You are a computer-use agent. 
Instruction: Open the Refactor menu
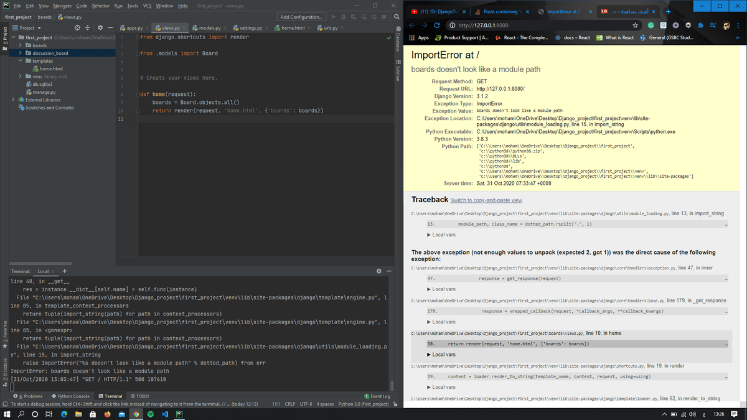click(x=100, y=6)
